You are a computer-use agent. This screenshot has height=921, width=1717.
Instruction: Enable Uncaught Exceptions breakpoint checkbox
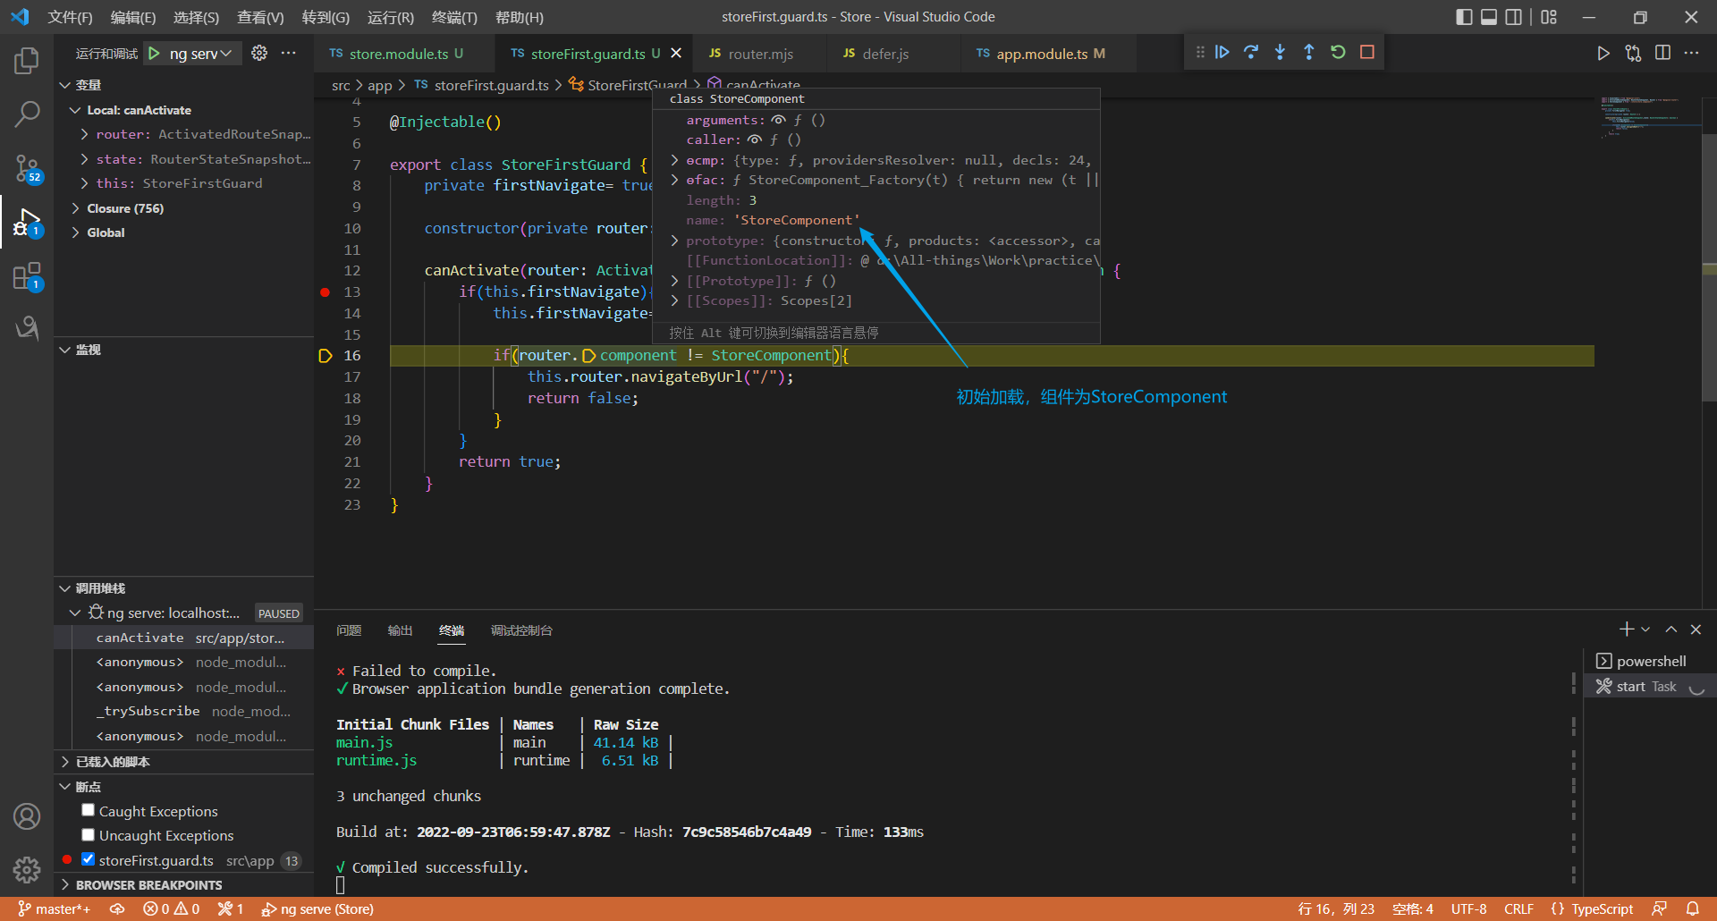point(88,835)
